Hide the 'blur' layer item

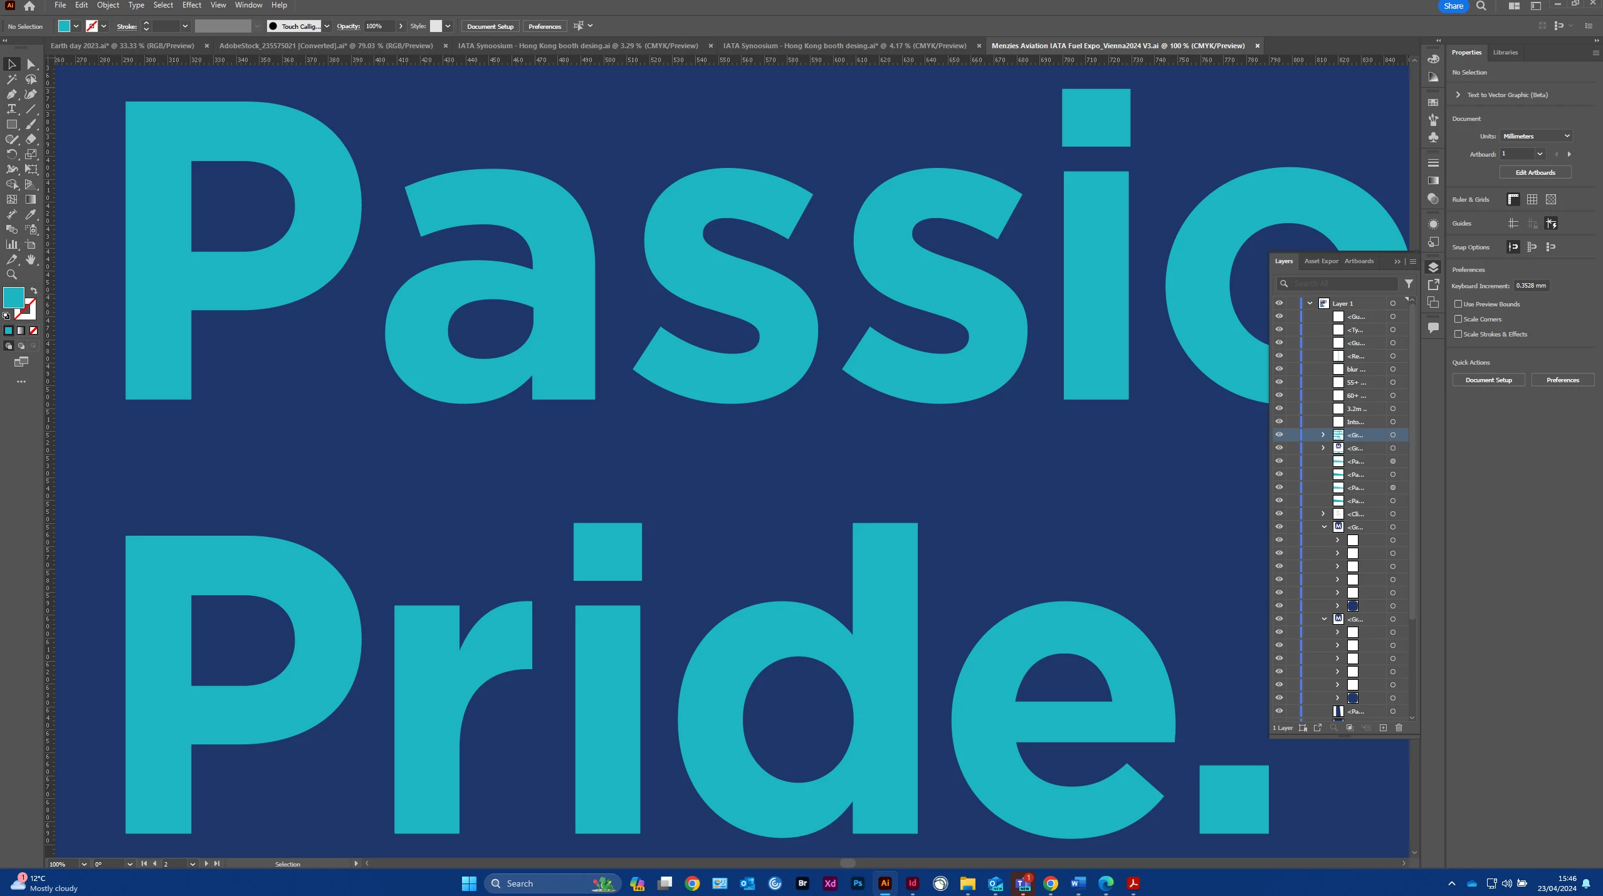[1279, 369]
